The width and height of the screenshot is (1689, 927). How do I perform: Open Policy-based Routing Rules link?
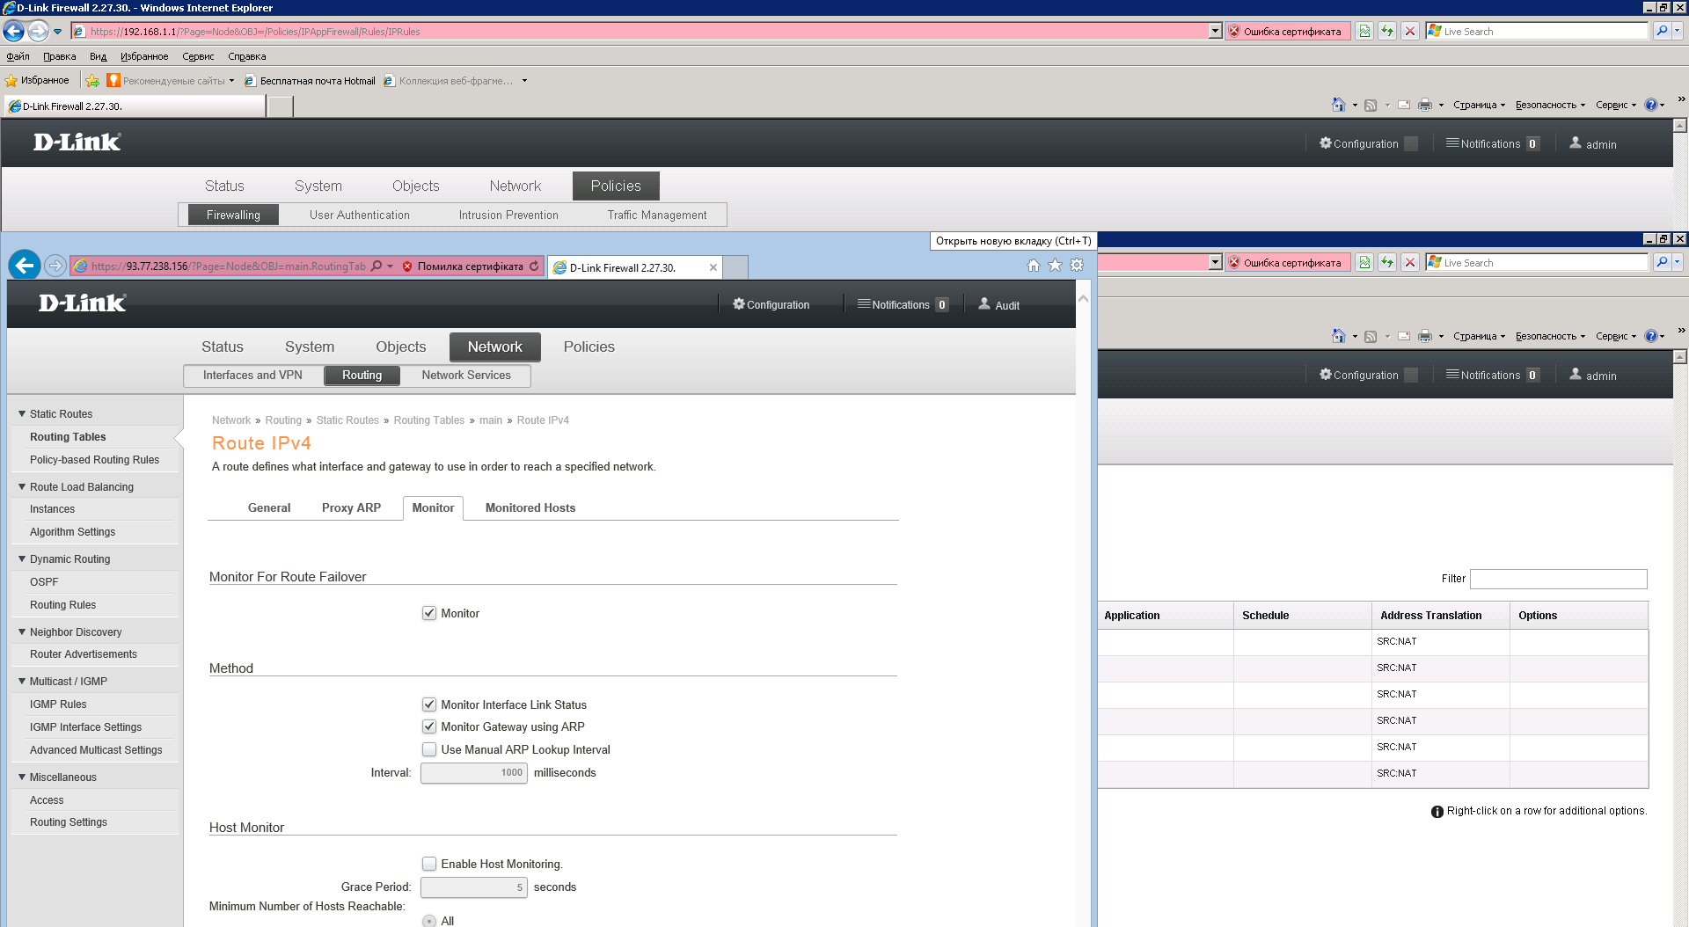(94, 459)
